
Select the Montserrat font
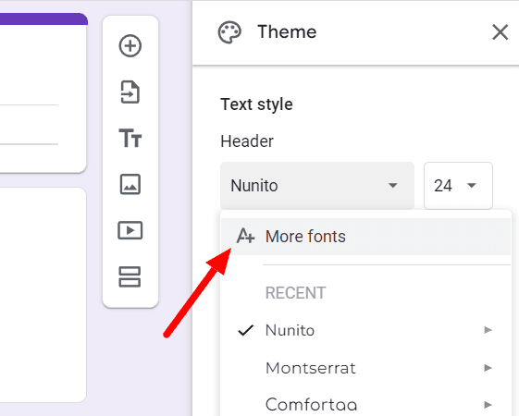click(365, 368)
